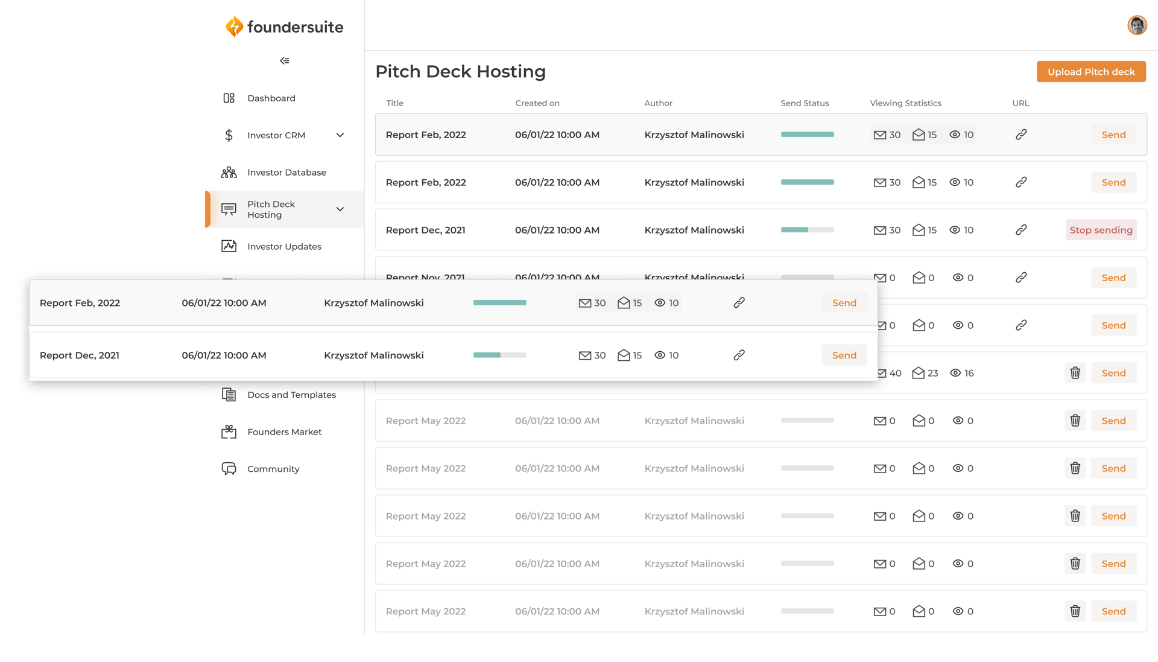Image resolution: width=1158 pixels, height=662 pixels.
Task: Delete the report with 40 sent emails
Action: pos(1075,373)
